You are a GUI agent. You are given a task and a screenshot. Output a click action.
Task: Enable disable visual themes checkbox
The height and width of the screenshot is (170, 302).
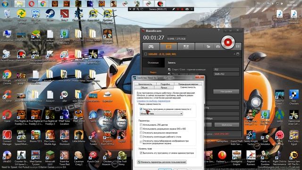(141, 133)
